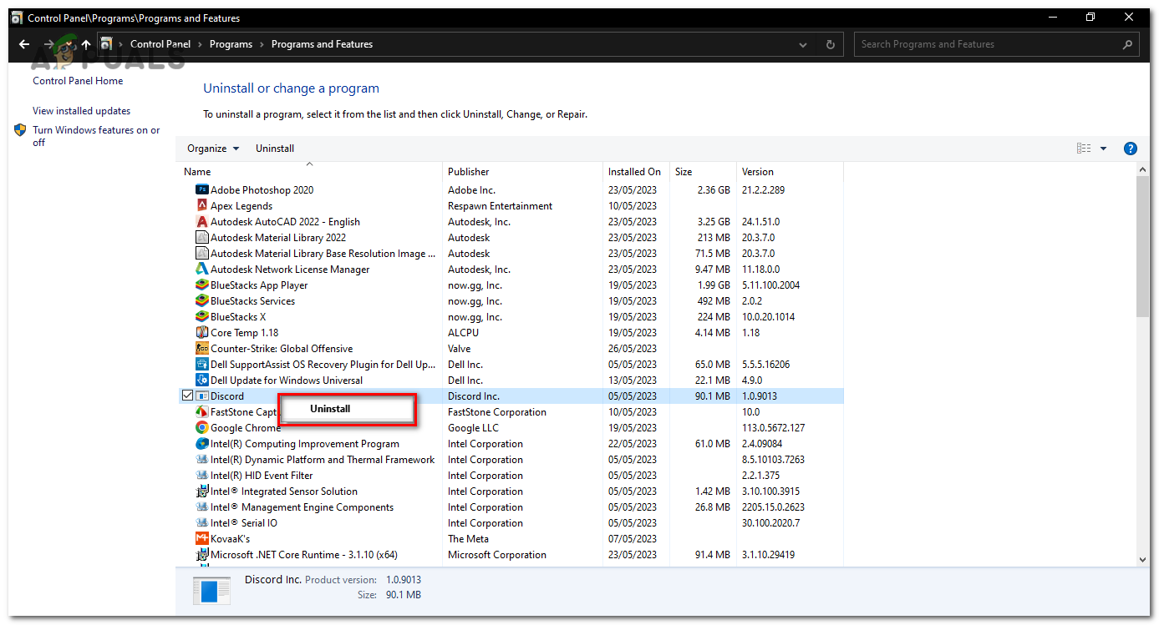Click Programs in the breadcrumb path
Viewport: 1159px width, 625px height.
231,43
